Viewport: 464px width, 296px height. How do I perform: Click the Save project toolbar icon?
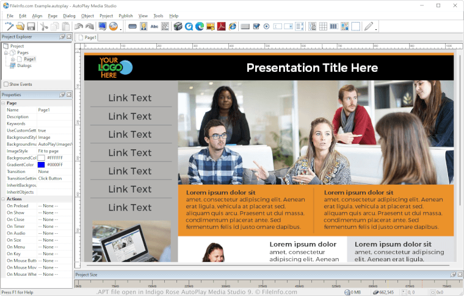click(x=31, y=26)
